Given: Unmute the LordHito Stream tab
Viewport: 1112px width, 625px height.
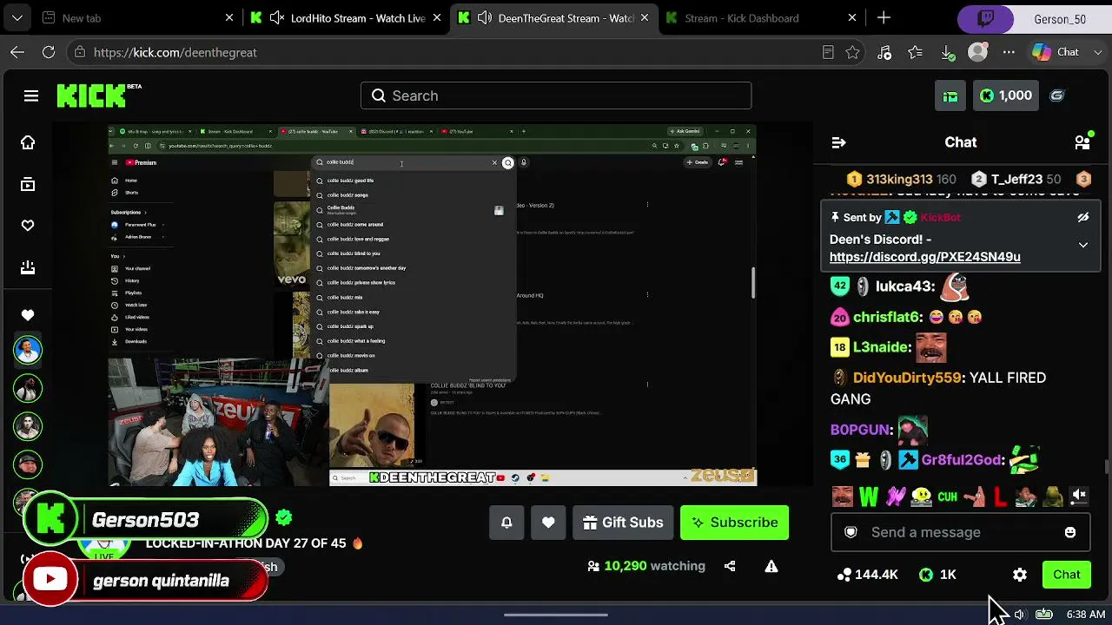Looking at the screenshot, I should [x=277, y=18].
